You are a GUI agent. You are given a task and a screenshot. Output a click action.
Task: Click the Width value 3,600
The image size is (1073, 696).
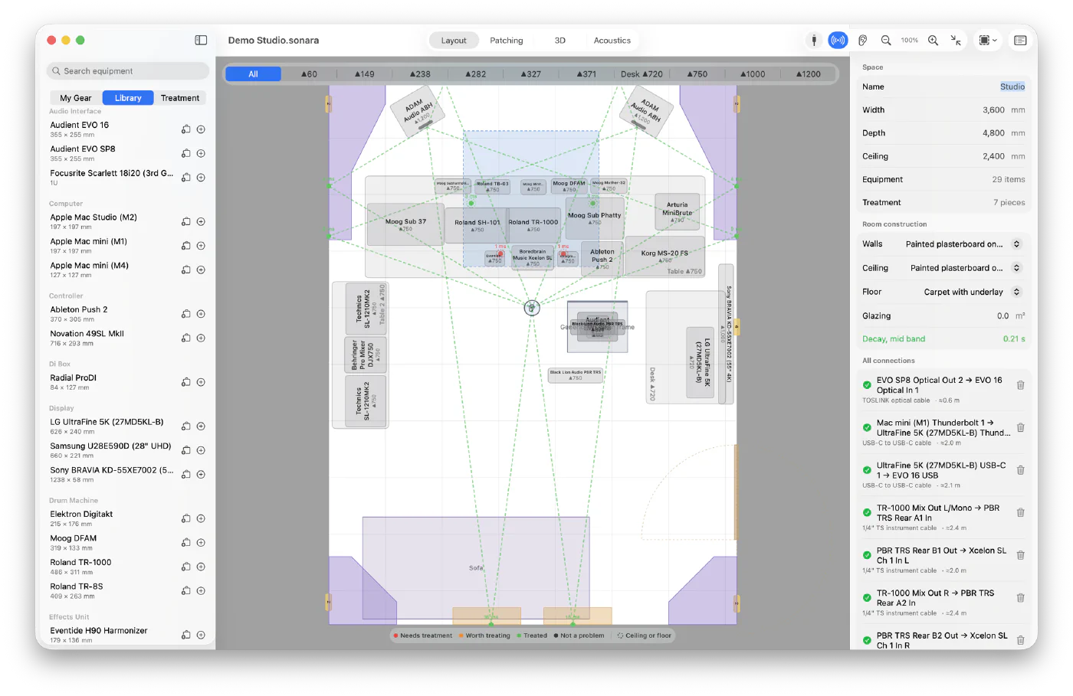pos(993,110)
